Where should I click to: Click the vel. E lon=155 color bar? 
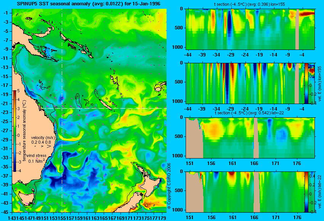pyautogui.click(x=306, y=83)
